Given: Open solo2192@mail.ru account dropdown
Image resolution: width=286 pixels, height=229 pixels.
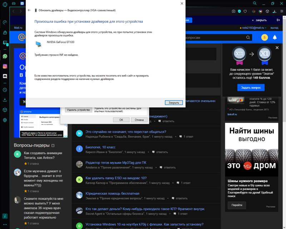Looking at the screenshot, I should 253,28.
